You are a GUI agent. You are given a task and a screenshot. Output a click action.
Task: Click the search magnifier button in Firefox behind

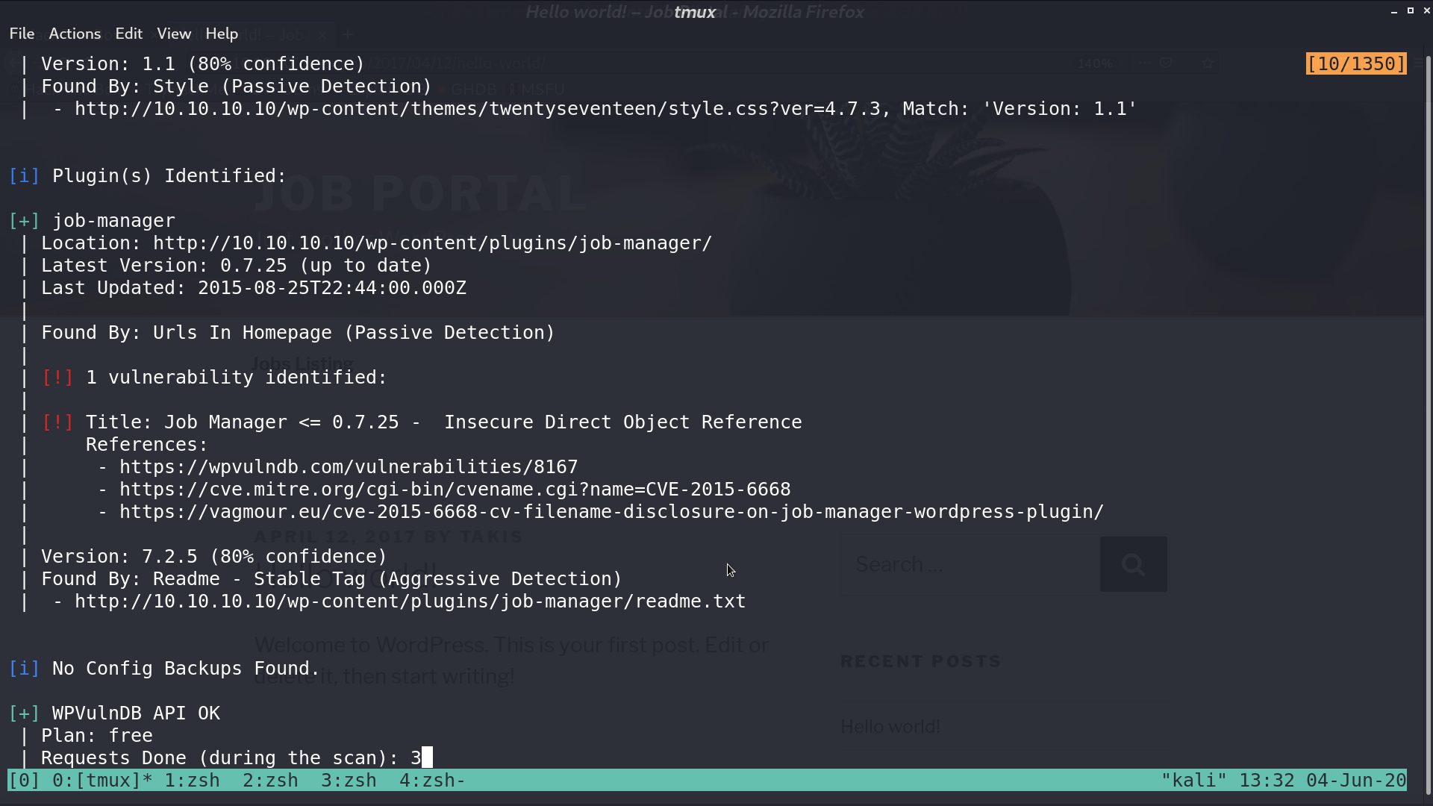point(1133,564)
